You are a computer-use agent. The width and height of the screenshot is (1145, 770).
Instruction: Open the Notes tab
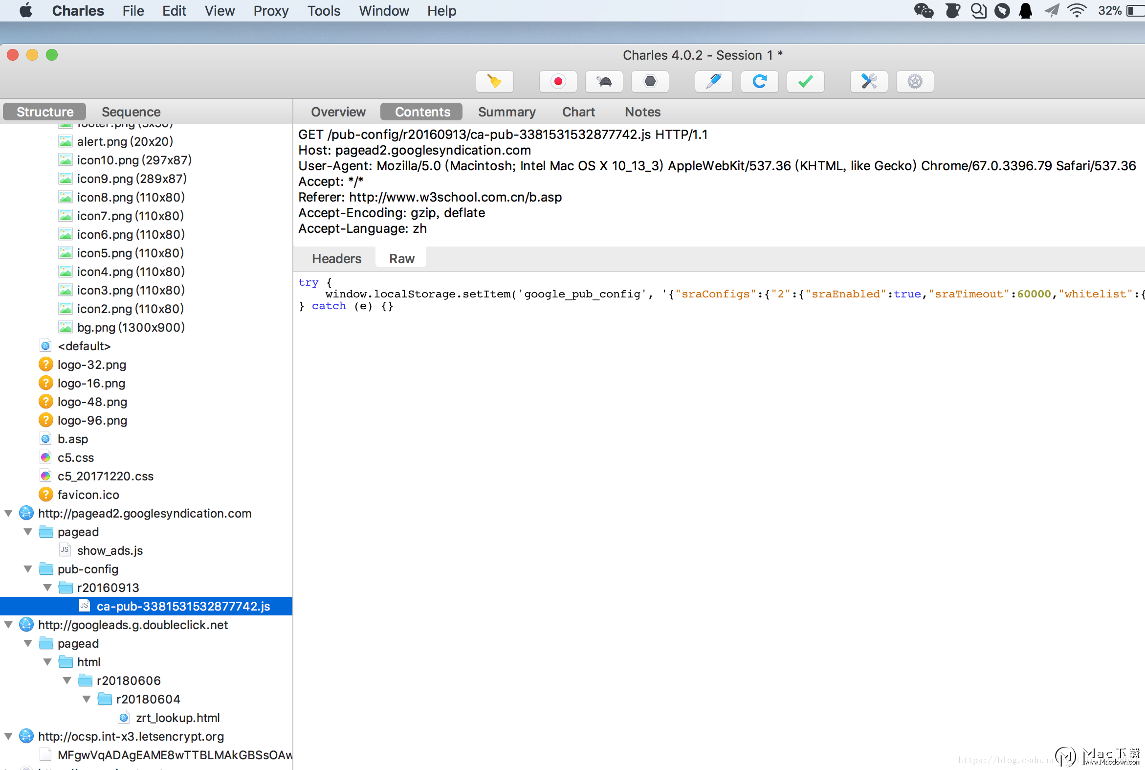[x=642, y=112]
